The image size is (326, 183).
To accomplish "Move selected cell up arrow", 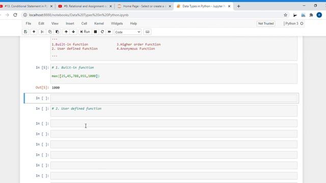I will (66, 32).
